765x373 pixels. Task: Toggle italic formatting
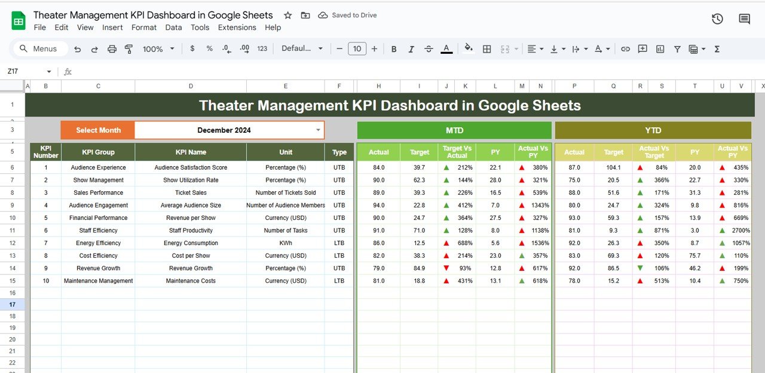[411, 49]
